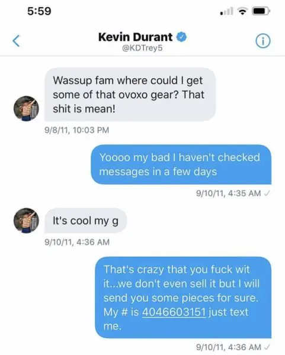Select the That's crazy message bubble

(183, 298)
